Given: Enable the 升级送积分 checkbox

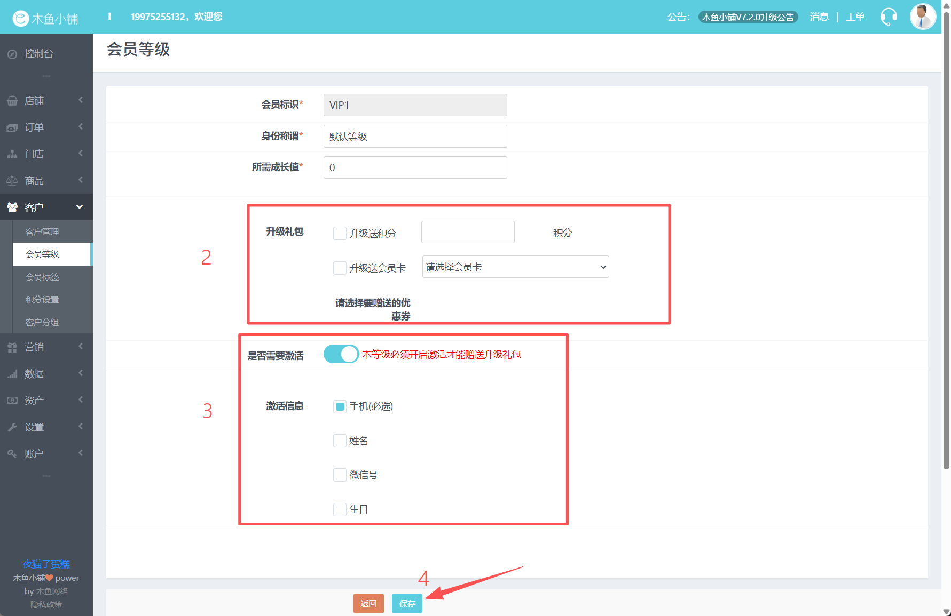Looking at the screenshot, I should pyautogui.click(x=340, y=233).
